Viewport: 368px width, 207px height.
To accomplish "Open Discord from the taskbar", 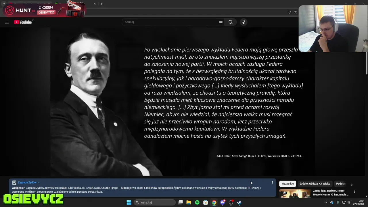I will tap(223, 202).
